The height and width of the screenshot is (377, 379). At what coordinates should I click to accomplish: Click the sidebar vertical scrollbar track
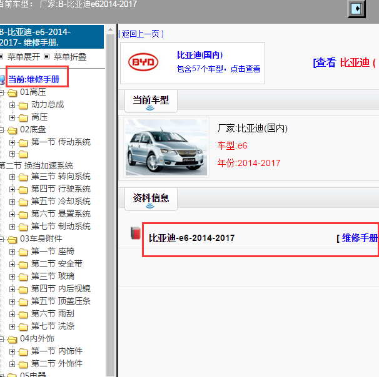[x=110, y=205]
